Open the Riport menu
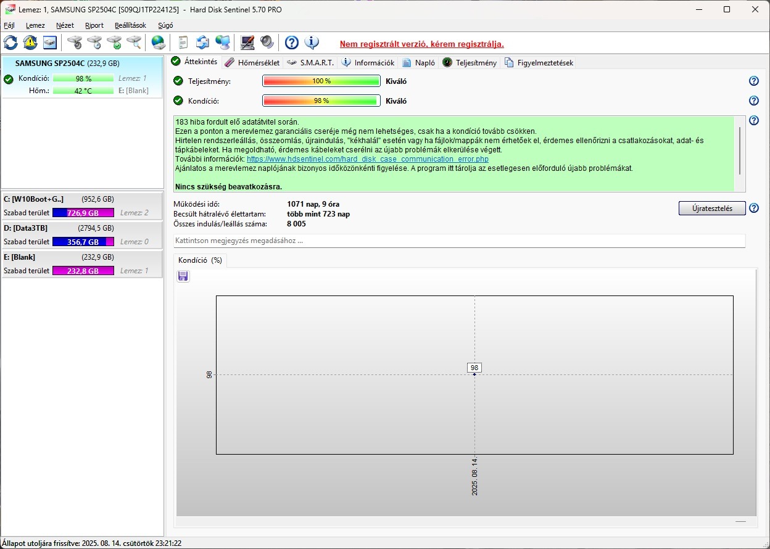The image size is (770, 549). coord(94,25)
